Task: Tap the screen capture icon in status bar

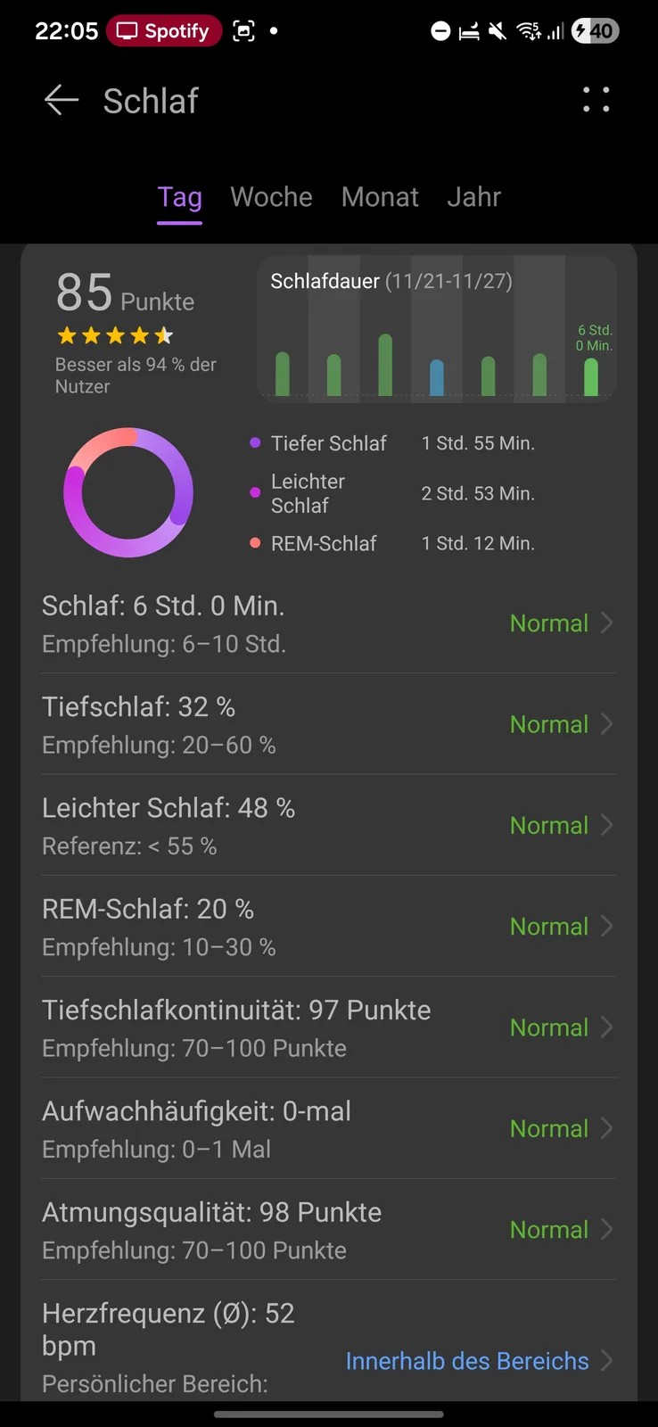Action: [243, 31]
